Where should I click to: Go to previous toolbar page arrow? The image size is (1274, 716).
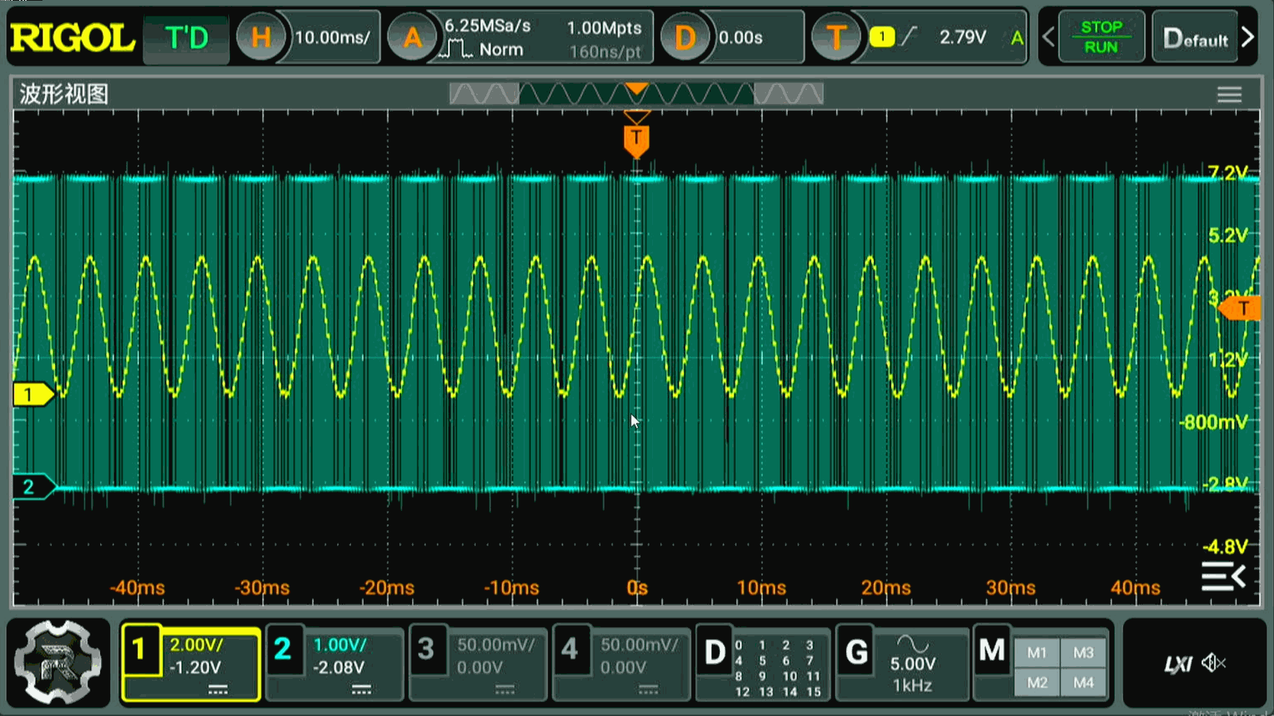[1048, 37]
